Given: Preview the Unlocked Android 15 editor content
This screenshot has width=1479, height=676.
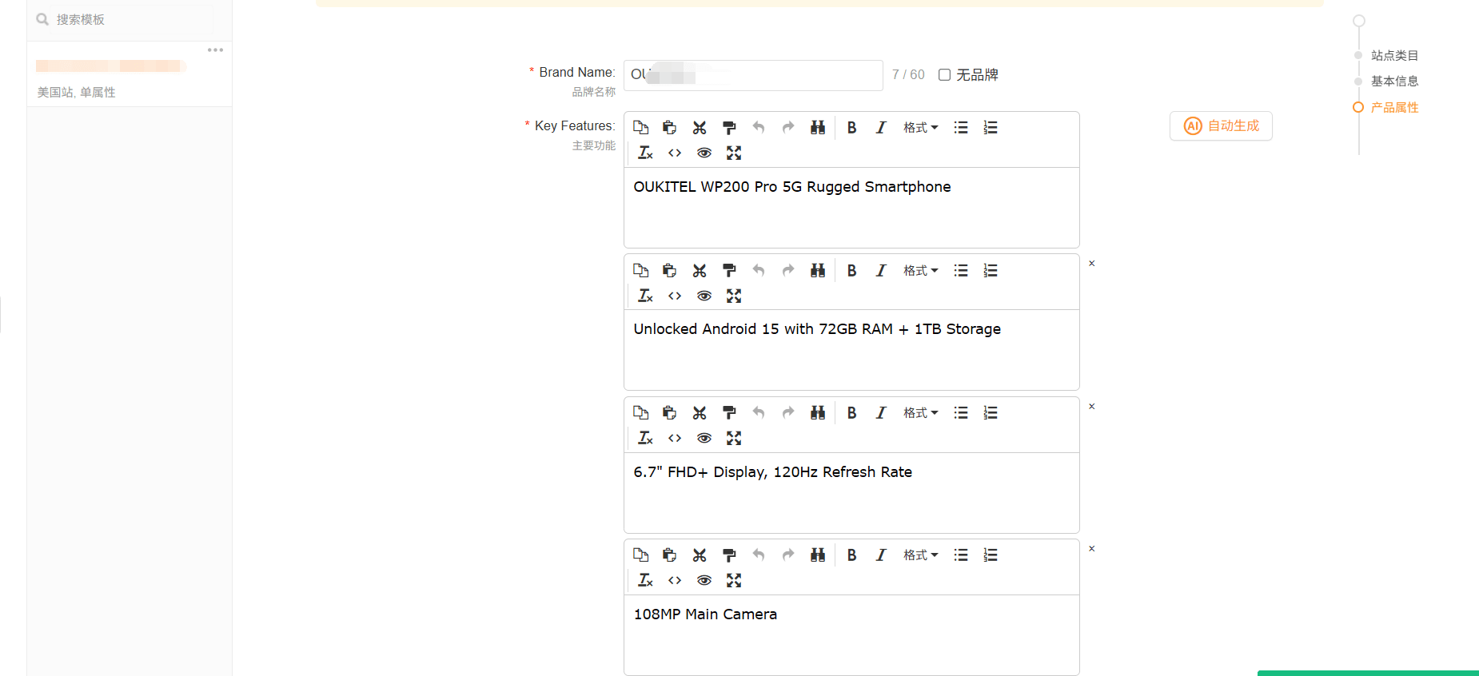Looking at the screenshot, I should pos(704,296).
